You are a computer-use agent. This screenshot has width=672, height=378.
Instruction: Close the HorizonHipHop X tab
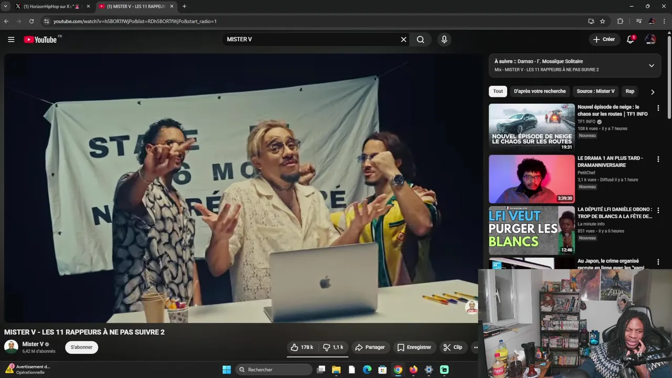point(88,6)
